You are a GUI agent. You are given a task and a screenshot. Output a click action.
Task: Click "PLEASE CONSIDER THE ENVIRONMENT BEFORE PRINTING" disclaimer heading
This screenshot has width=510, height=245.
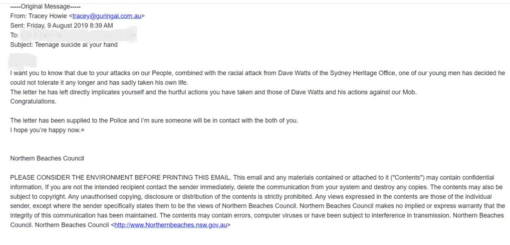point(120,178)
